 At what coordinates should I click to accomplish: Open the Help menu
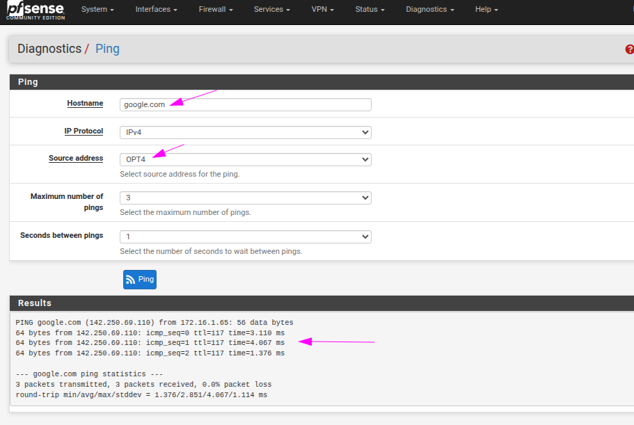pyautogui.click(x=486, y=10)
